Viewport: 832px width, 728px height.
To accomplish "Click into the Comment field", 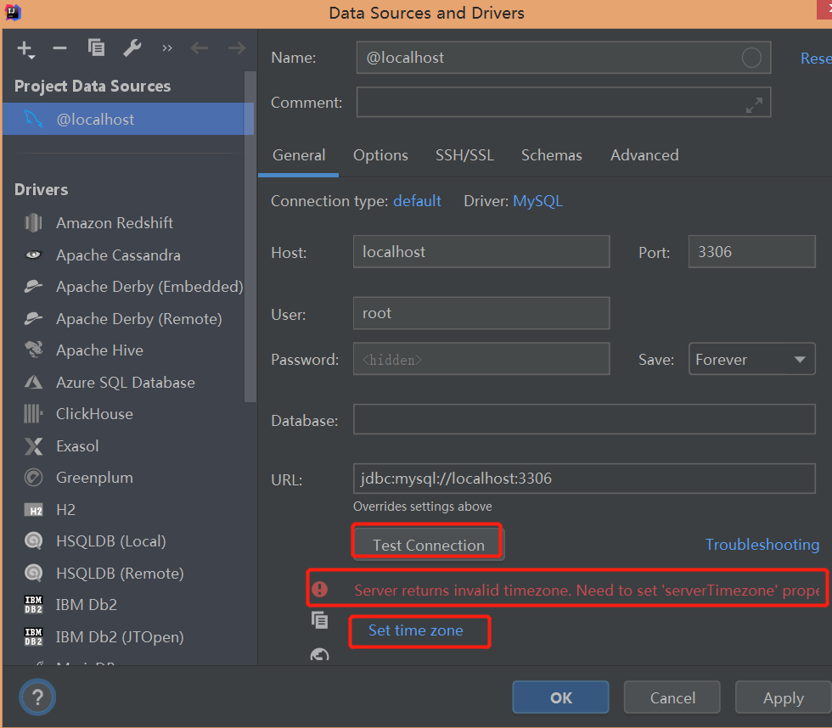I will tap(563, 103).
